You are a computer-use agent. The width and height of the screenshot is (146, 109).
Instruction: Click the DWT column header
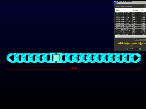coord(143,10)
